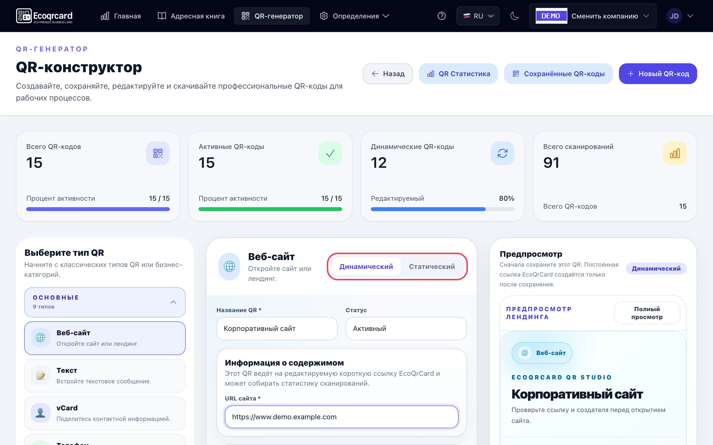Open the RU language dropdown

(x=478, y=16)
